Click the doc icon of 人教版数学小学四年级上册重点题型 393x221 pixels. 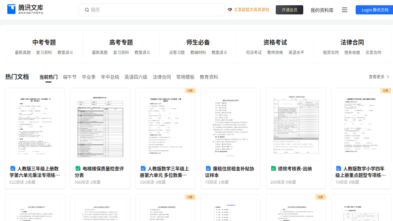pyautogui.click(x=339, y=169)
